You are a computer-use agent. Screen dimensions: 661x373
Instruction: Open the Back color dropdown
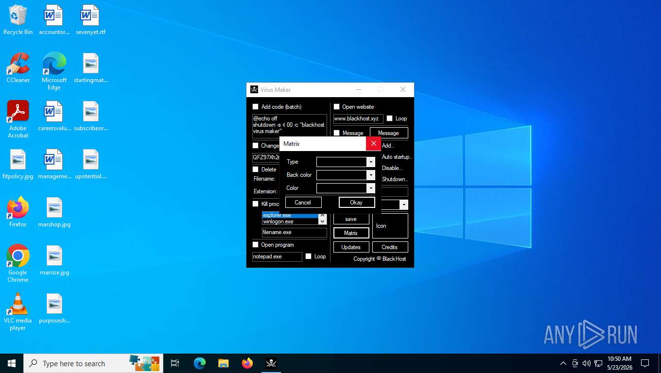[x=371, y=175]
